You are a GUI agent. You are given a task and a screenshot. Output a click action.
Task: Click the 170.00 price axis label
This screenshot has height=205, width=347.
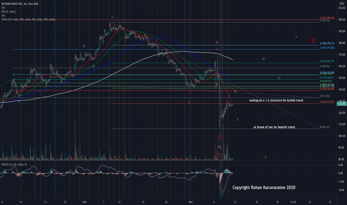[x=341, y=54]
